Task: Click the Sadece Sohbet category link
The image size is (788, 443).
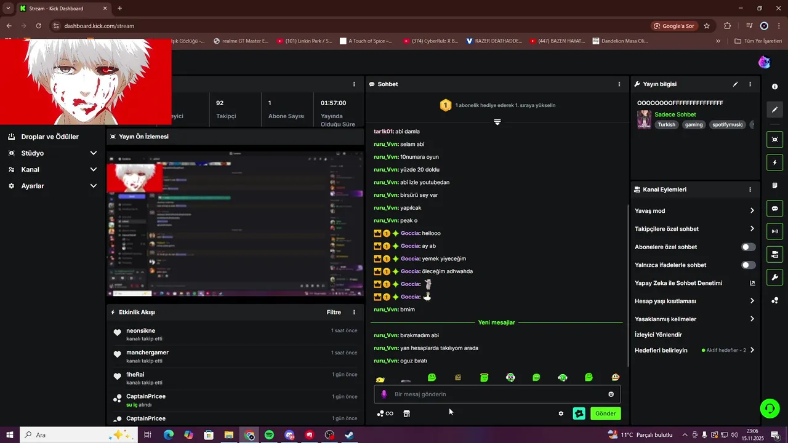Action: pyautogui.click(x=675, y=115)
